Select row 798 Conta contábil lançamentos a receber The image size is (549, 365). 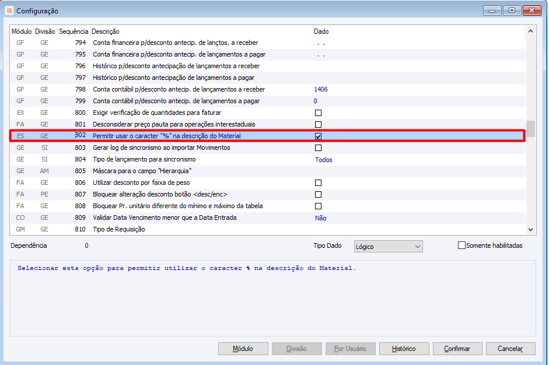[x=268, y=89]
